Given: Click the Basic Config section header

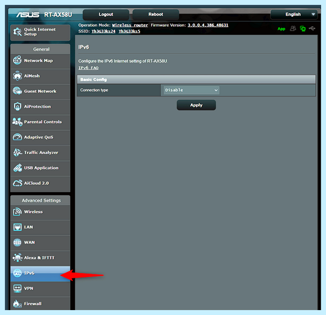Looking at the screenshot, I should point(196,79).
